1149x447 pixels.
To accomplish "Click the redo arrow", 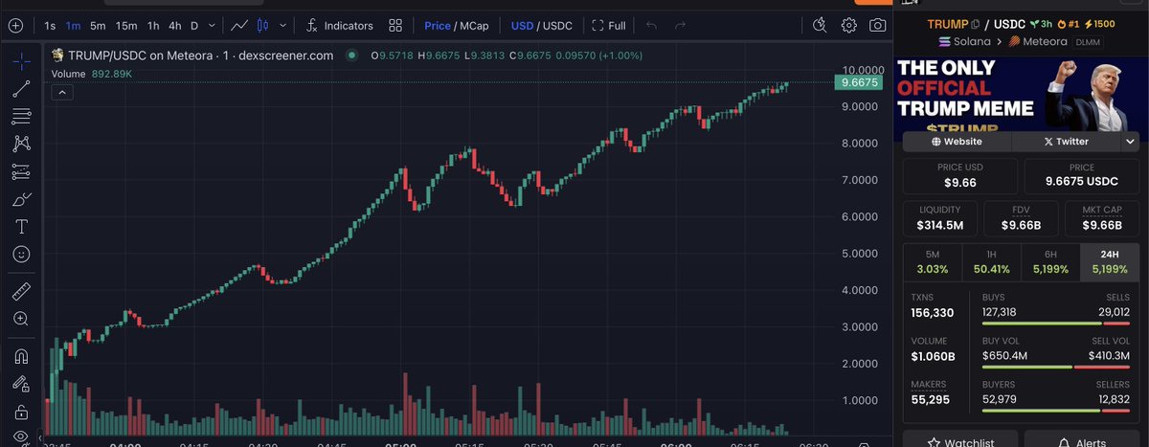I will tap(681, 26).
